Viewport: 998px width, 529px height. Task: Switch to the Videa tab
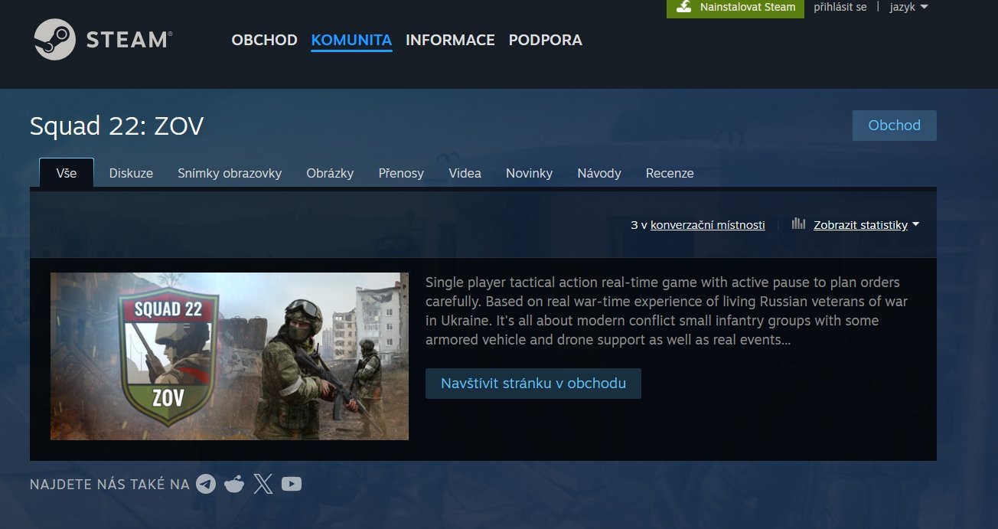click(465, 173)
